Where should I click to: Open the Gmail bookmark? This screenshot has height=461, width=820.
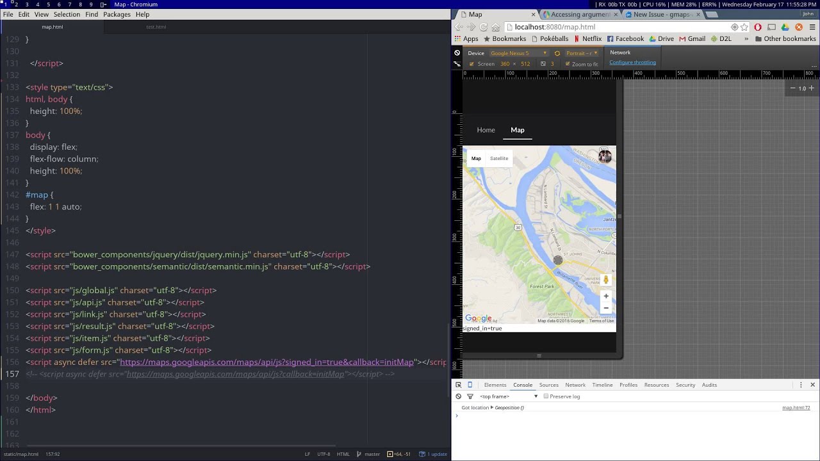692,39
